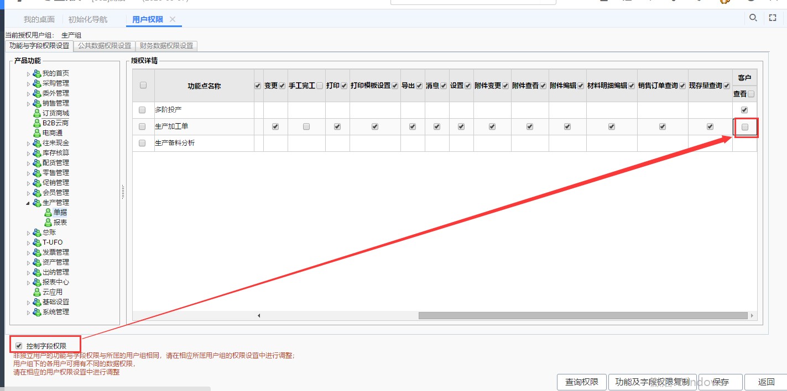Click the 促销管理 module icon
The image size is (787, 391).
coord(37,183)
